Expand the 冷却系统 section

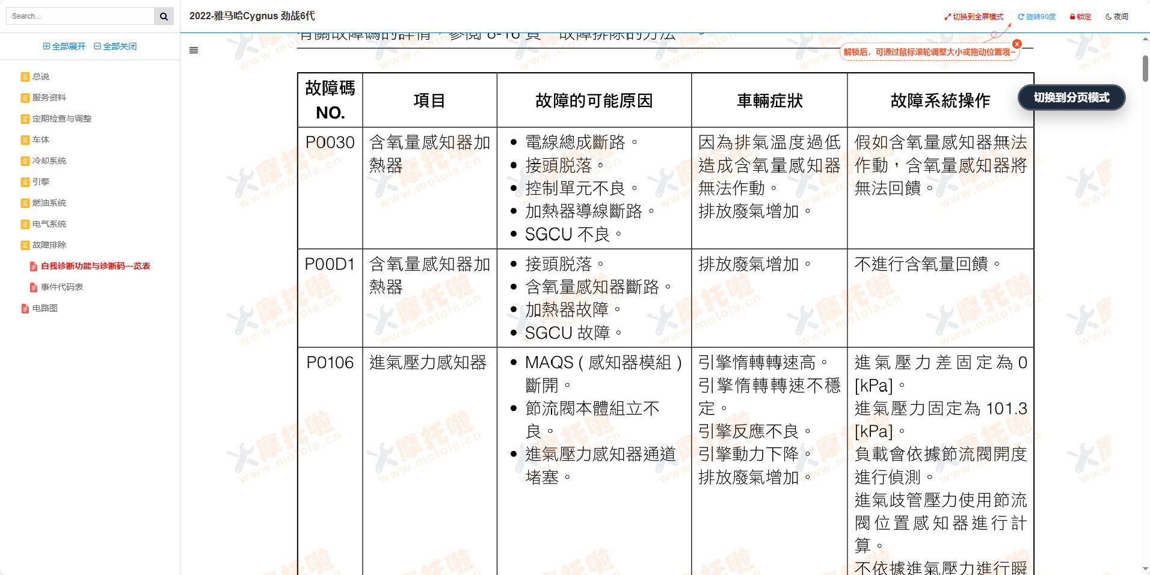coord(49,161)
